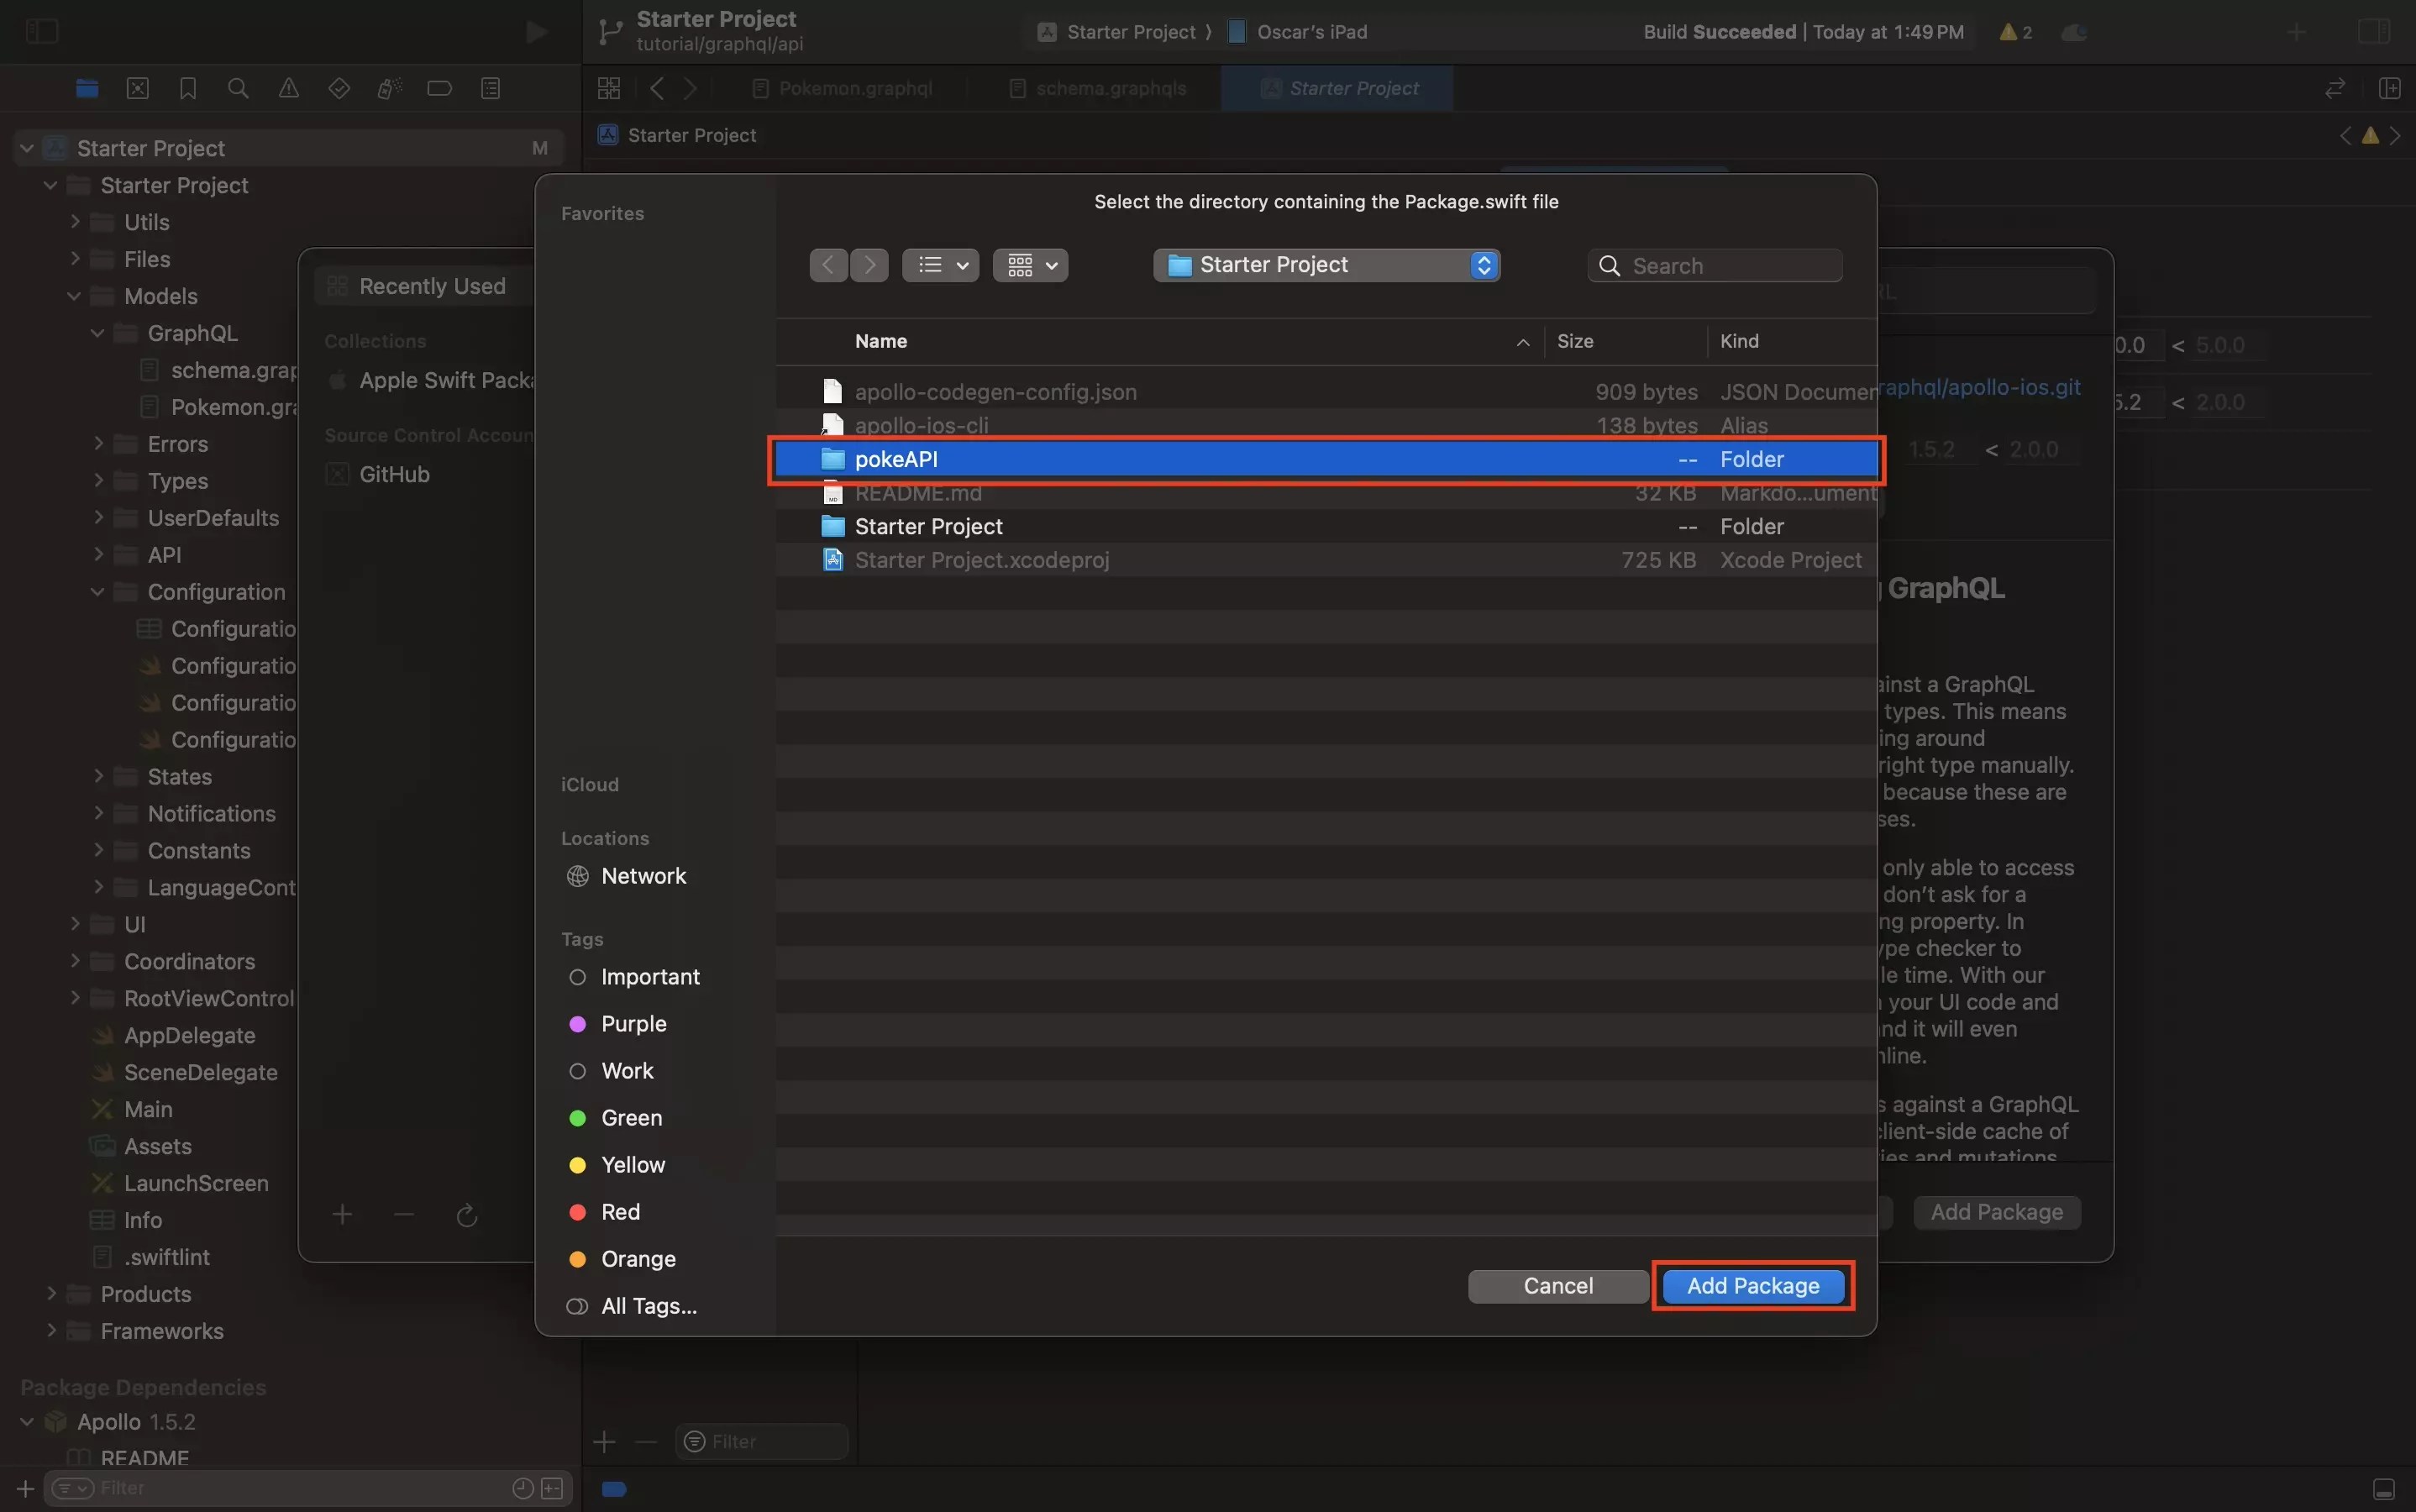Image resolution: width=2416 pixels, height=1512 pixels.
Task: Open the find navigator magnifier icon
Action: 238,88
